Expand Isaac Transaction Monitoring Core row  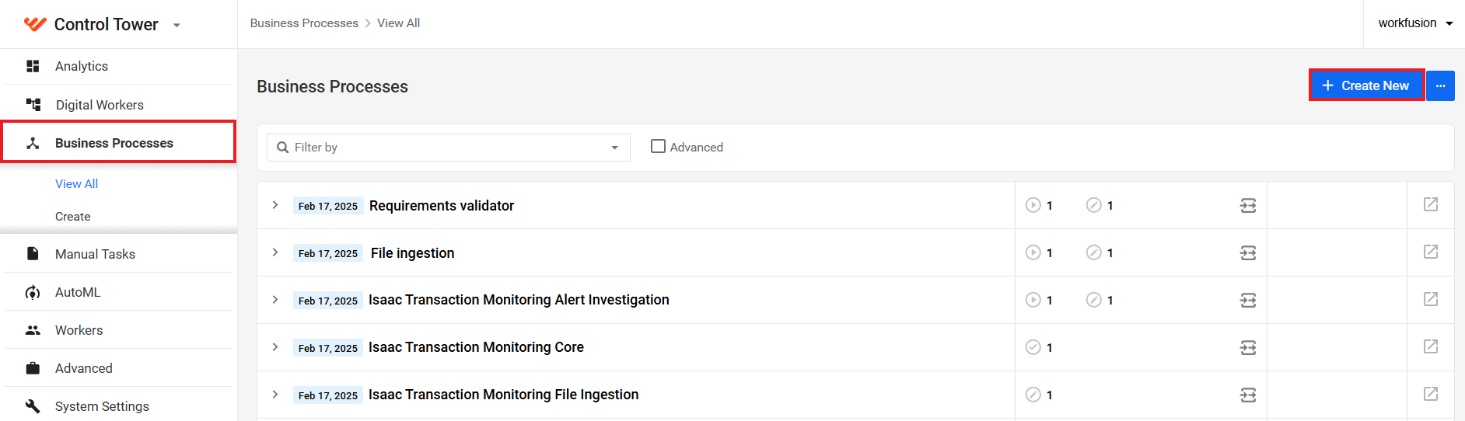274,347
